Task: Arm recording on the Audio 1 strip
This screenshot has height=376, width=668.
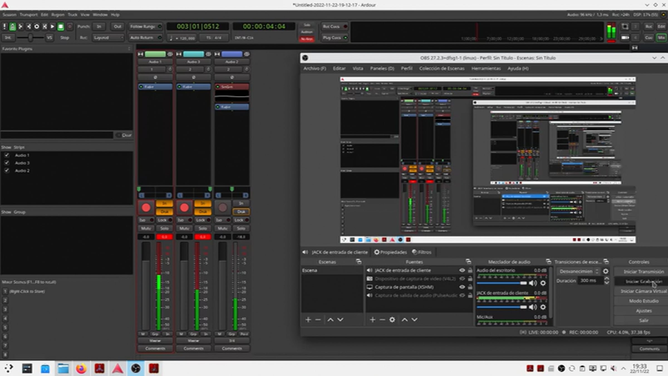Action: (x=146, y=208)
